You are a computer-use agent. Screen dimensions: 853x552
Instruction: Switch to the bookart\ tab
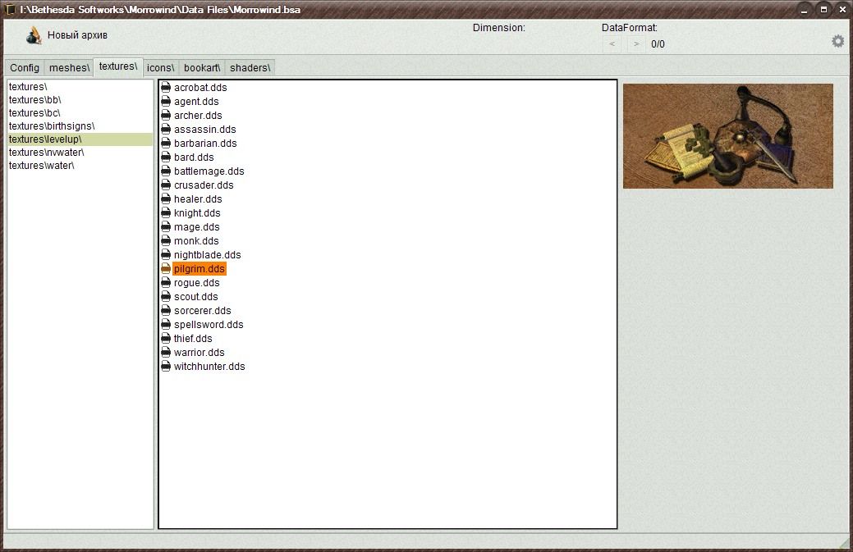point(202,67)
